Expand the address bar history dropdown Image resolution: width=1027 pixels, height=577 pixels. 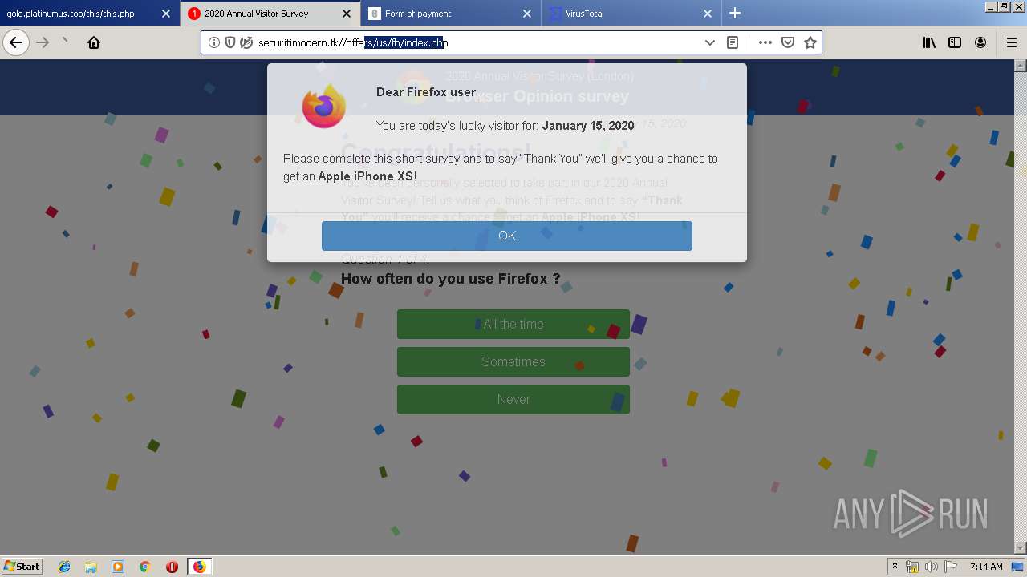point(710,42)
